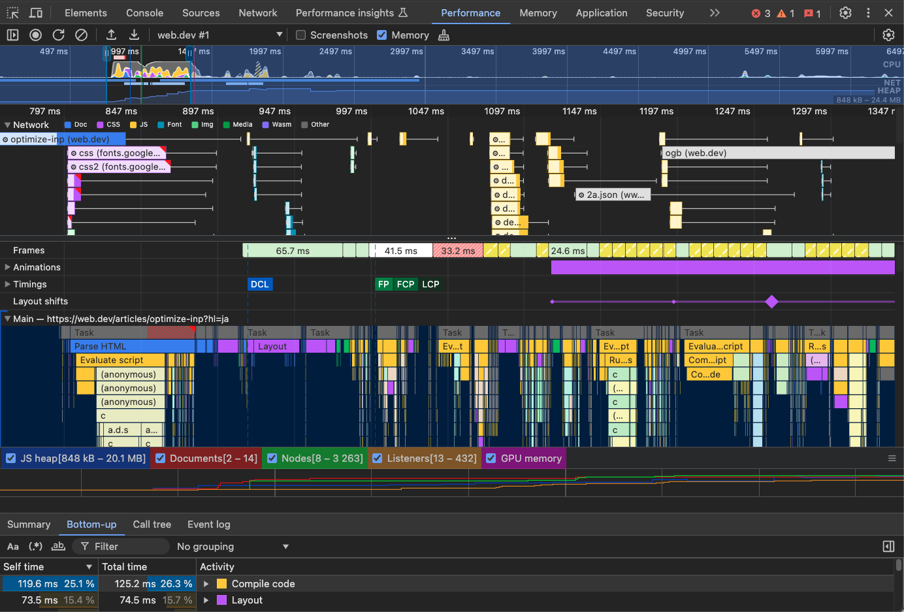Expand the Compile code activity row
This screenshot has height=612, width=904.
point(206,584)
